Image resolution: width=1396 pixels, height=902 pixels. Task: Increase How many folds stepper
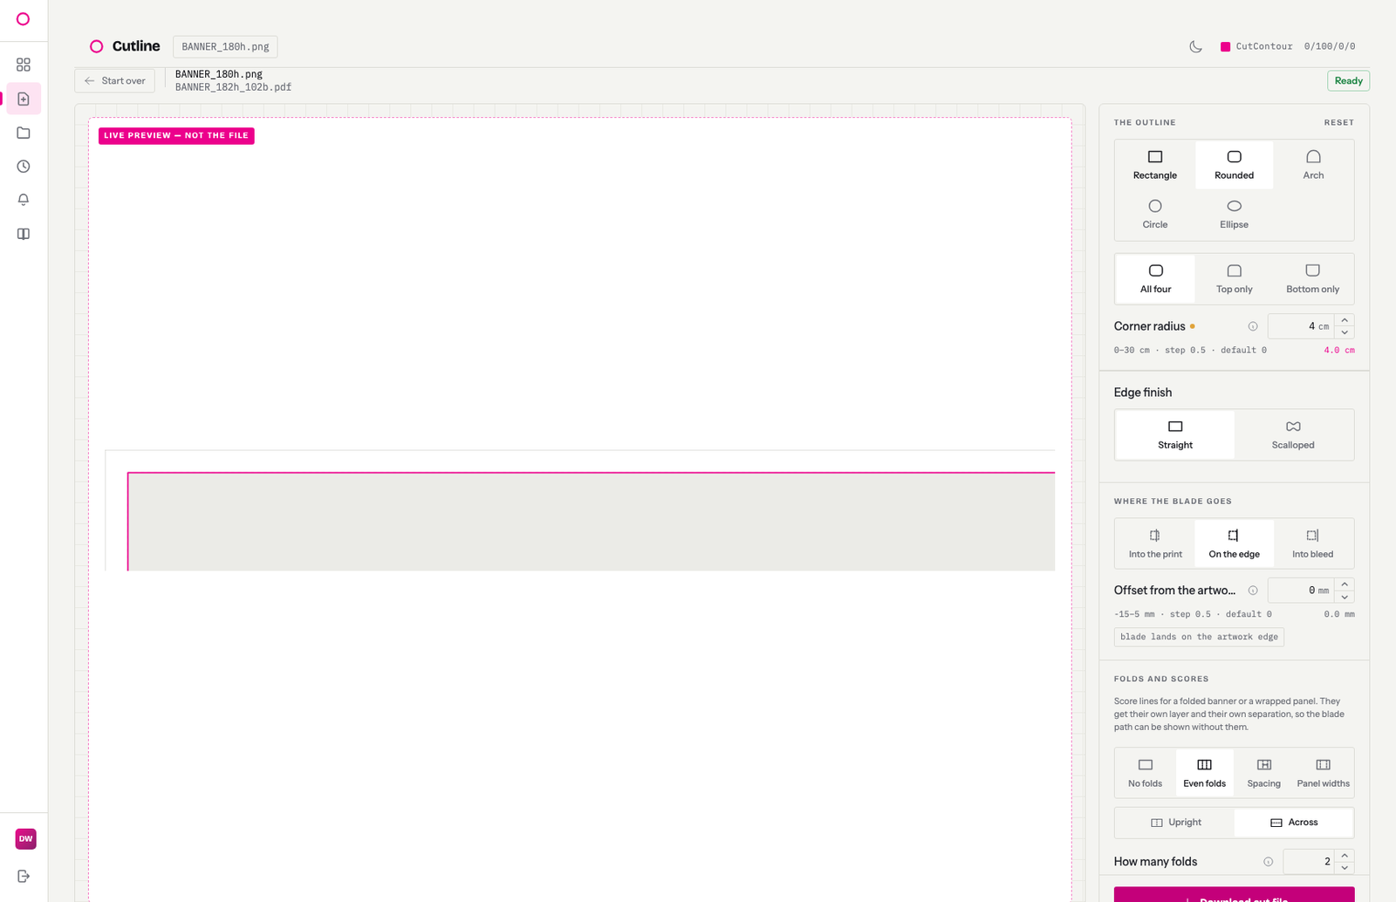(1345, 856)
